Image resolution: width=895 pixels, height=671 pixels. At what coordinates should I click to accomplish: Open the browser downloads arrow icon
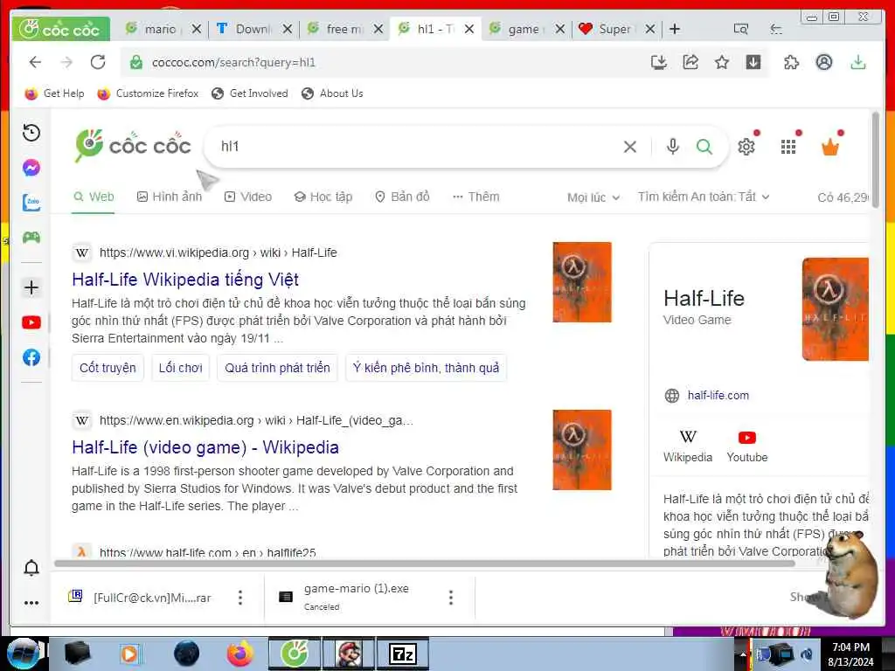click(858, 62)
